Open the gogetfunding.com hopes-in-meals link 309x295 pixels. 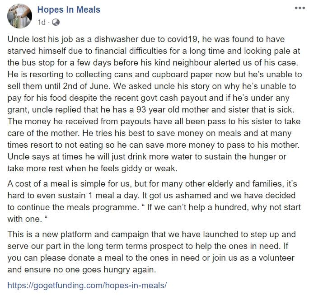88,286
